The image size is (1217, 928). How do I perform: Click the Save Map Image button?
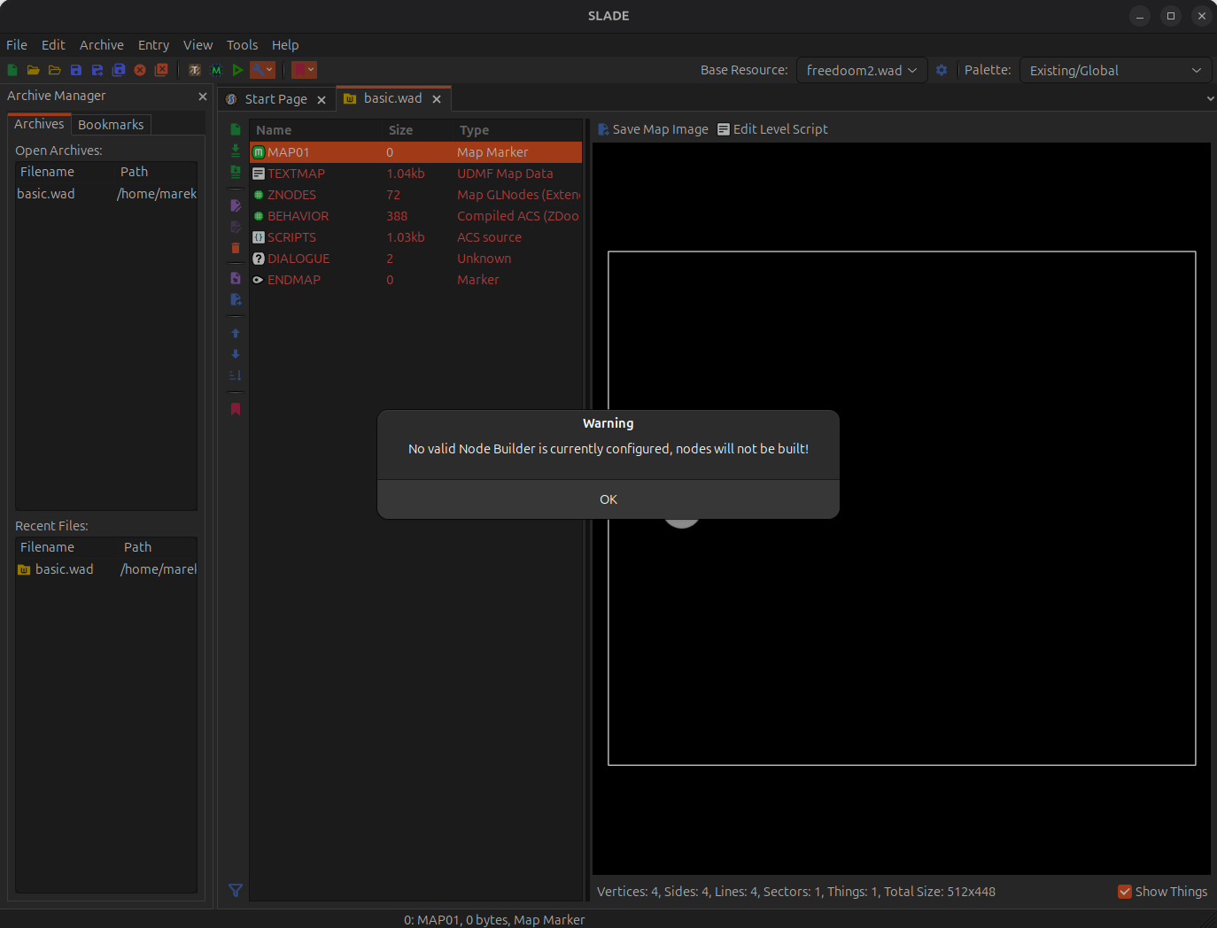point(653,128)
